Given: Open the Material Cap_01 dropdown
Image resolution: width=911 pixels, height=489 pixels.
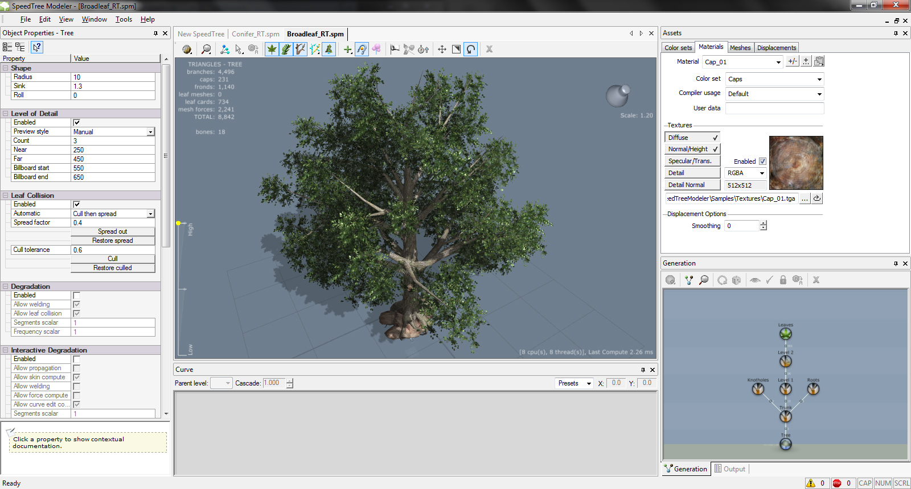Looking at the screenshot, I should (778, 62).
